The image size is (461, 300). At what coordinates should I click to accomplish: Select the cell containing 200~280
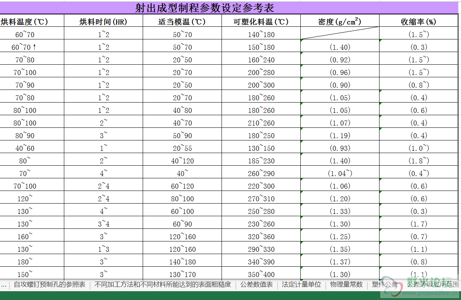pos(261,71)
